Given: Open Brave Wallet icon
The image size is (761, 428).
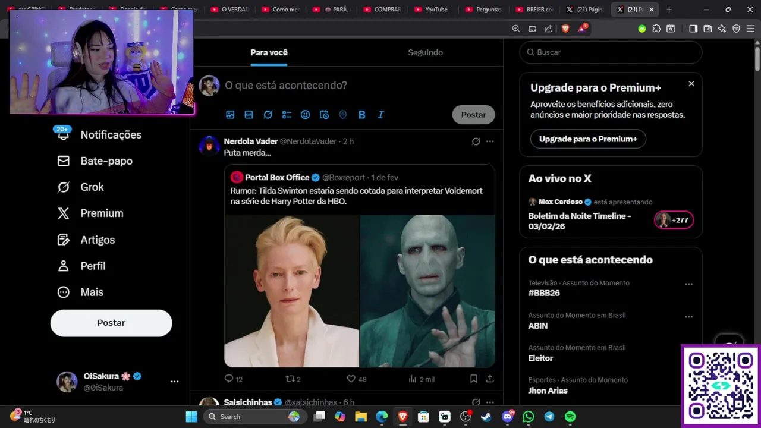Looking at the screenshot, I should click(707, 29).
